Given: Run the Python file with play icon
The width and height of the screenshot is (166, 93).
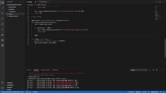Looking at the screenshot, I should click(x=156, y=2).
